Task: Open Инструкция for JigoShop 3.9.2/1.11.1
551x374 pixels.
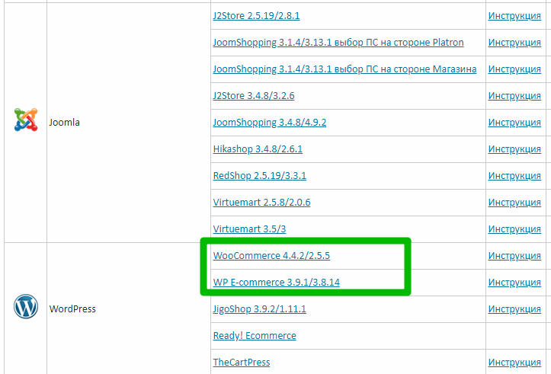Action: tap(514, 309)
